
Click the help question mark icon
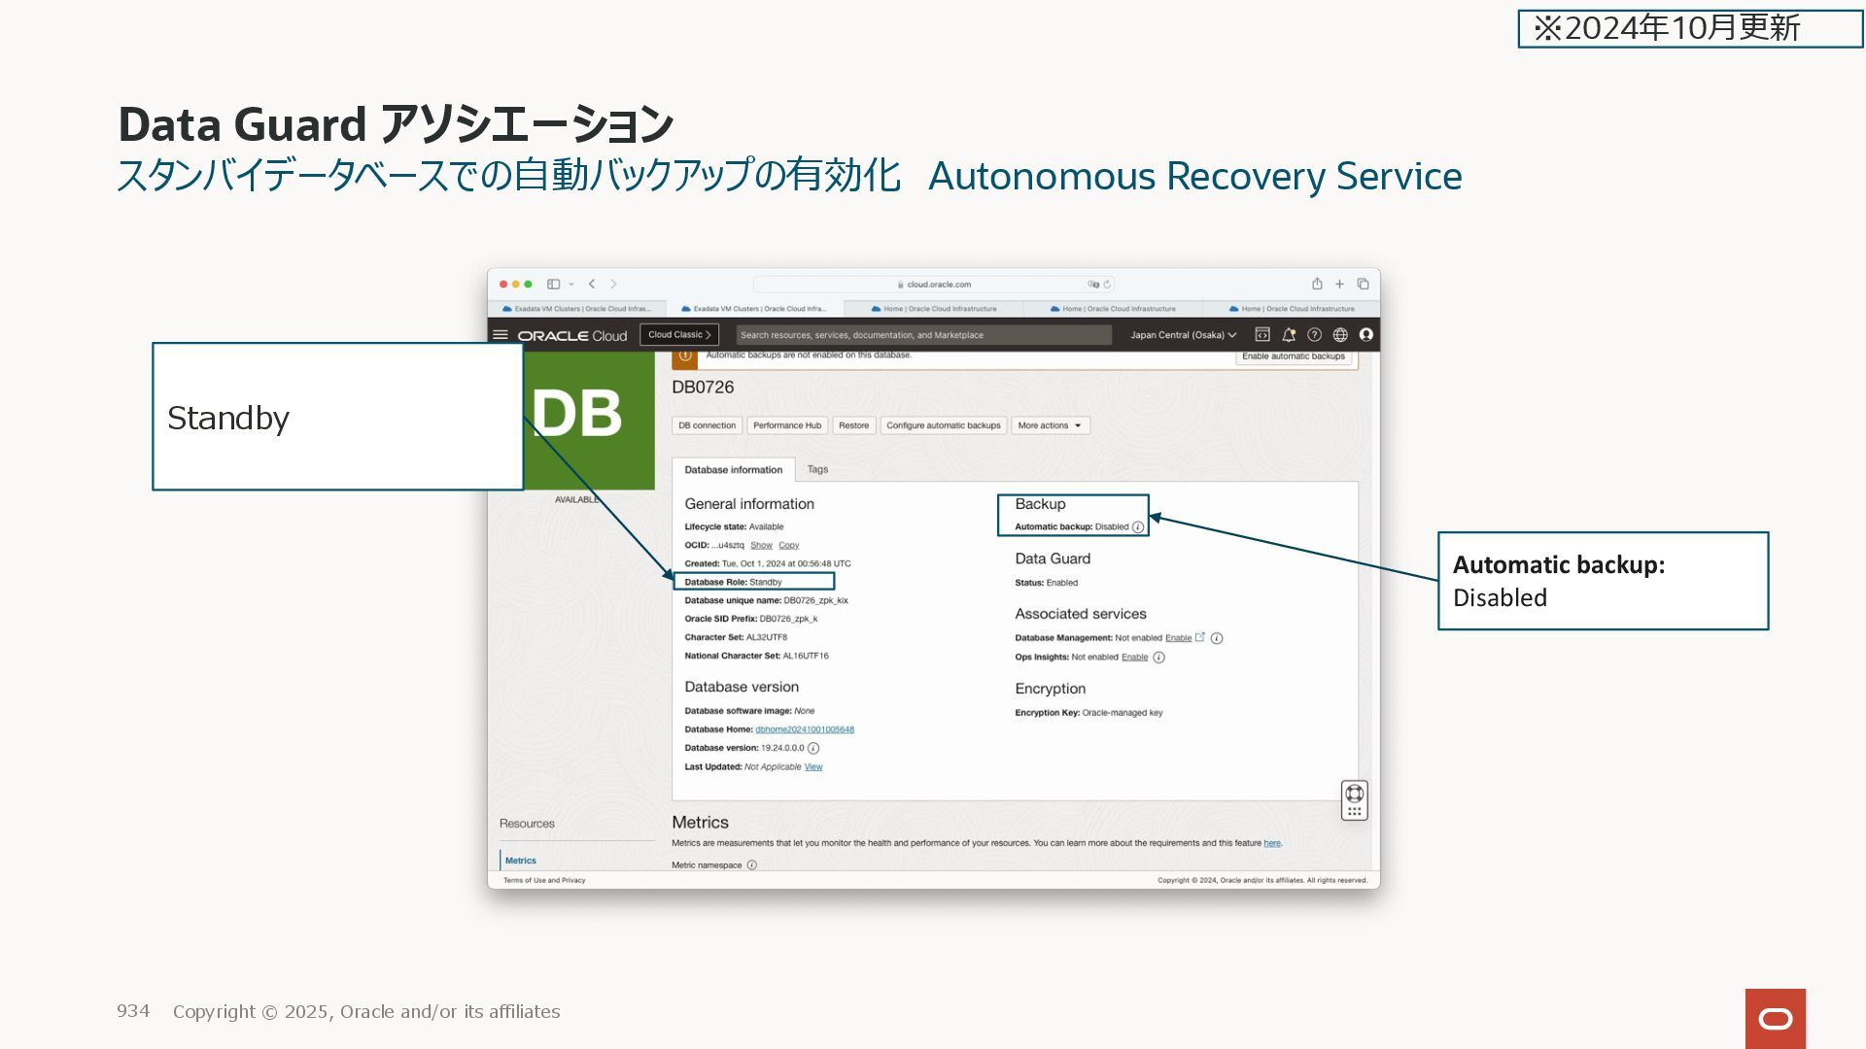coord(1314,335)
